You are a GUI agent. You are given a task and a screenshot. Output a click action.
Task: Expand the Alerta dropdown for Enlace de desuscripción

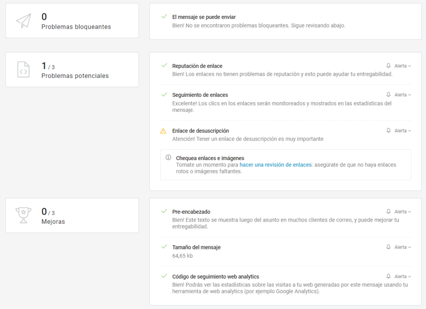pyautogui.click(x=402, y=131)
